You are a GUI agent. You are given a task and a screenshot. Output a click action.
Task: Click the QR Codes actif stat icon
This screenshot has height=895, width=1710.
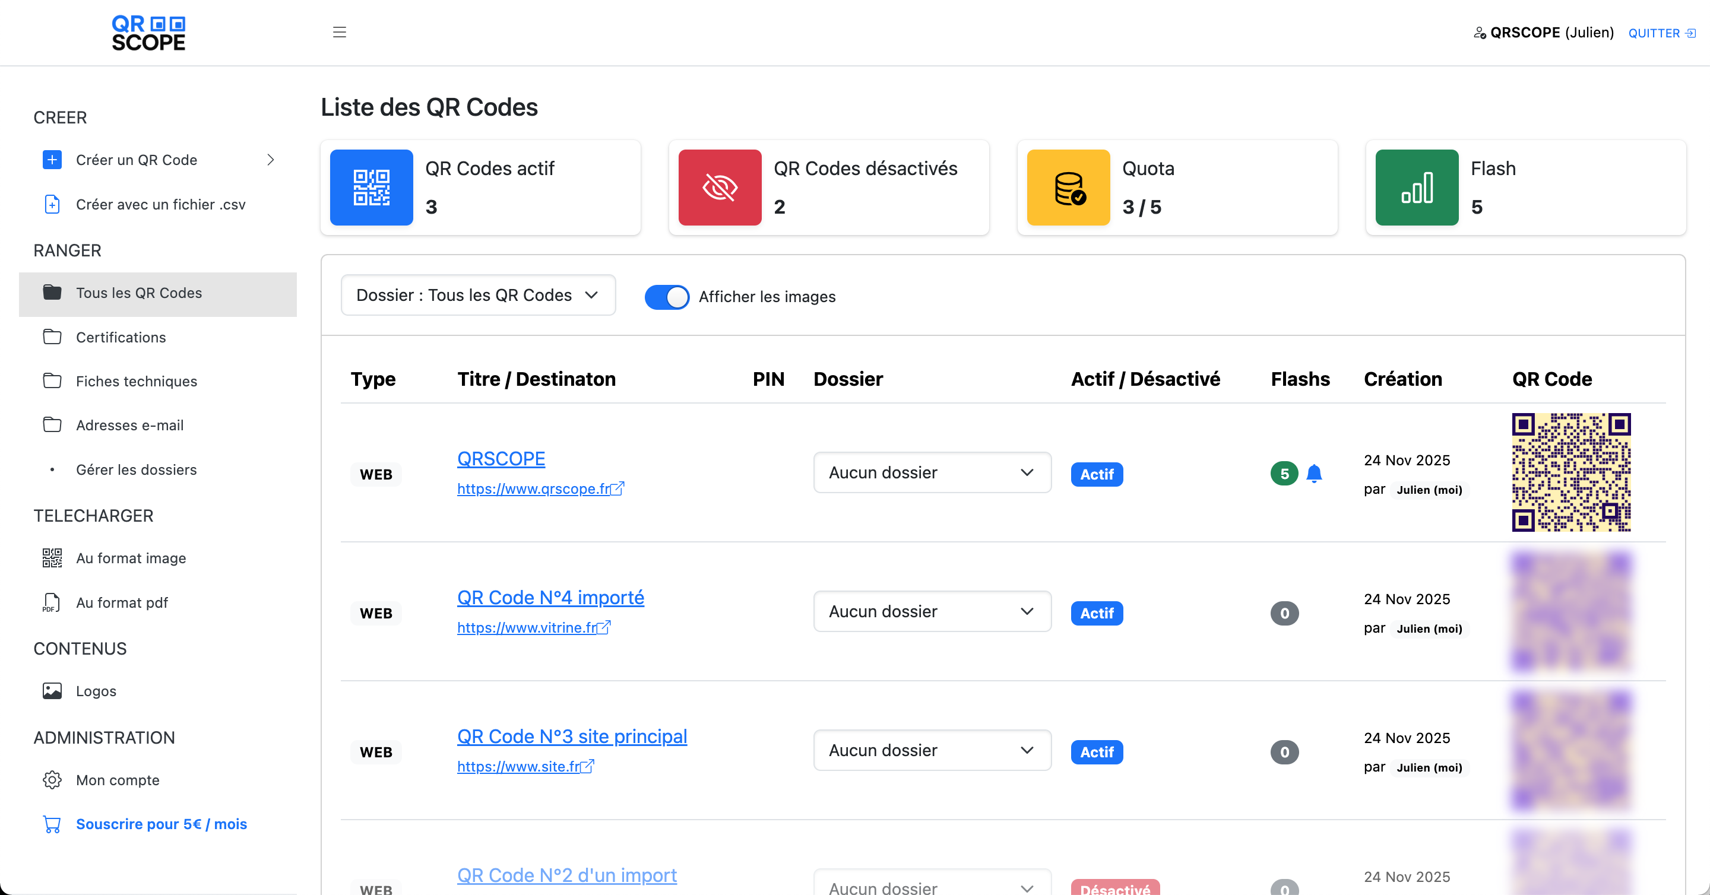(x=371, y=188)
